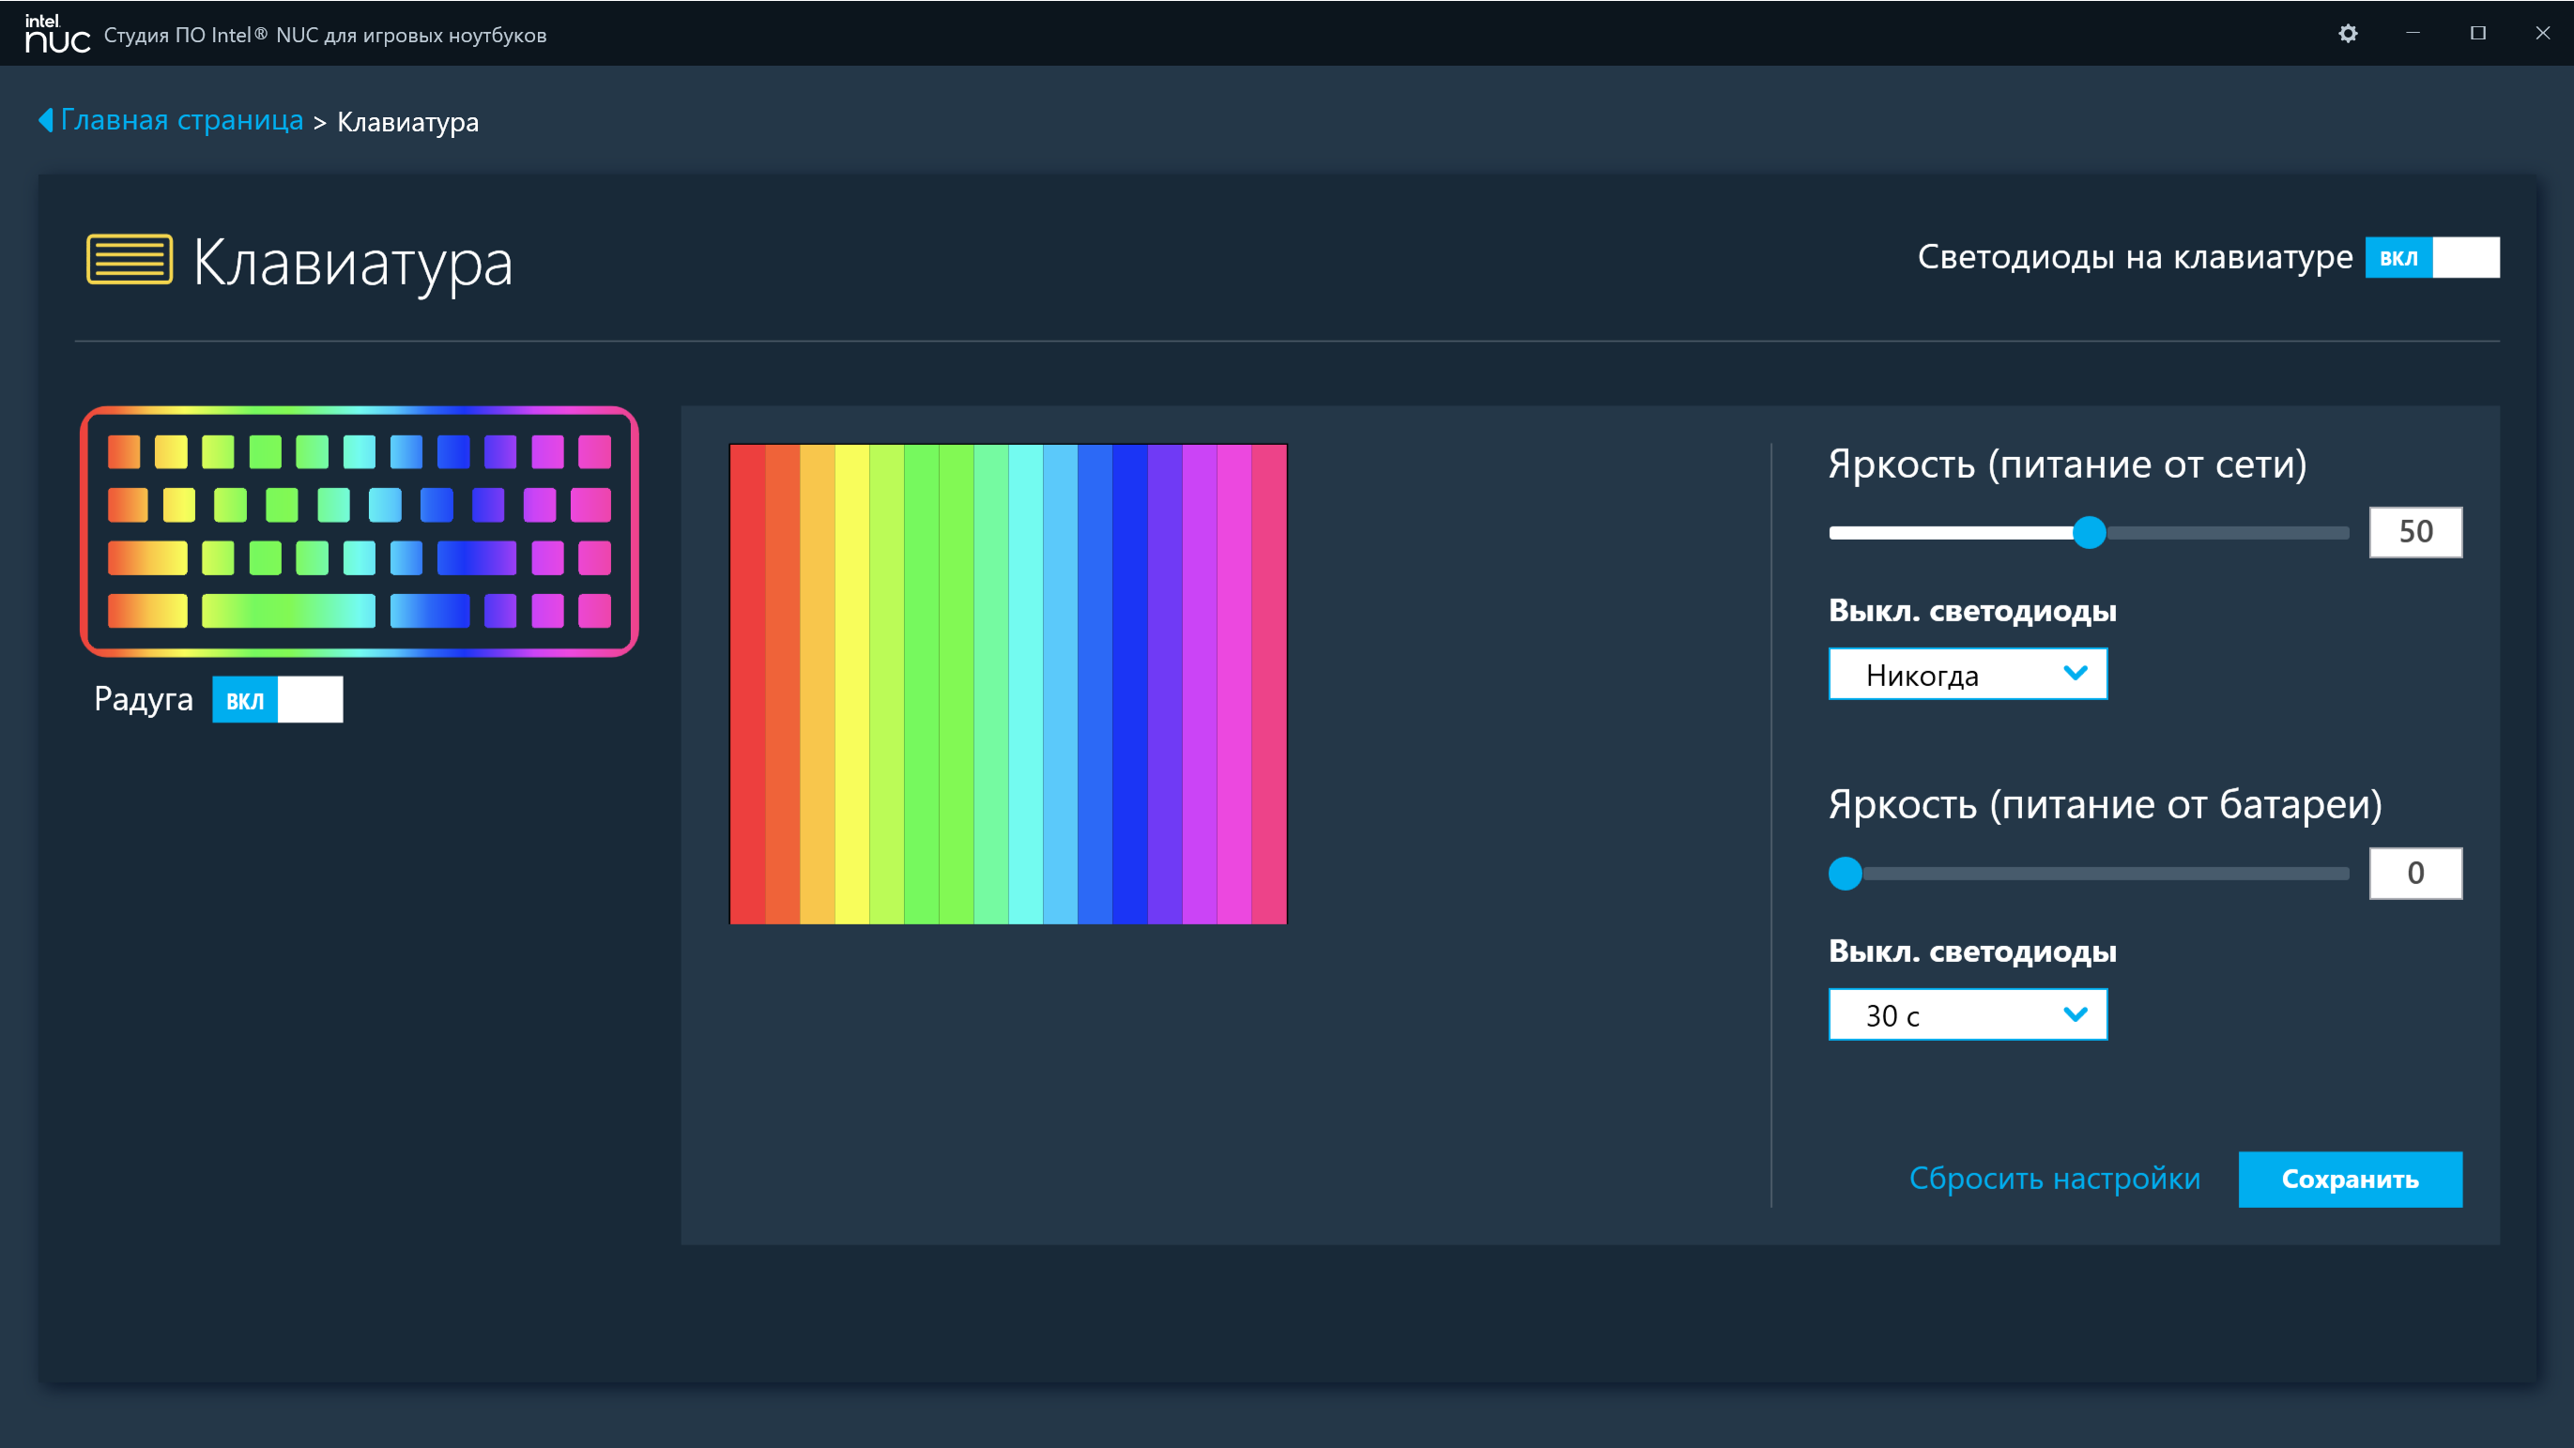Click the Сохранить button
This screenshot has height=1448, width=2574.
[2350, 1179]
